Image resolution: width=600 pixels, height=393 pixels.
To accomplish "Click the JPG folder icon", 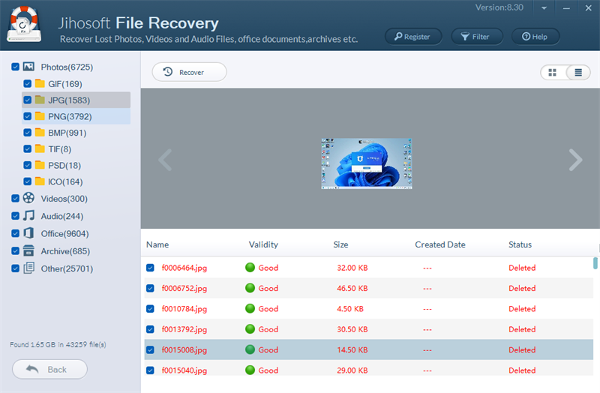I will click(40, 100).
